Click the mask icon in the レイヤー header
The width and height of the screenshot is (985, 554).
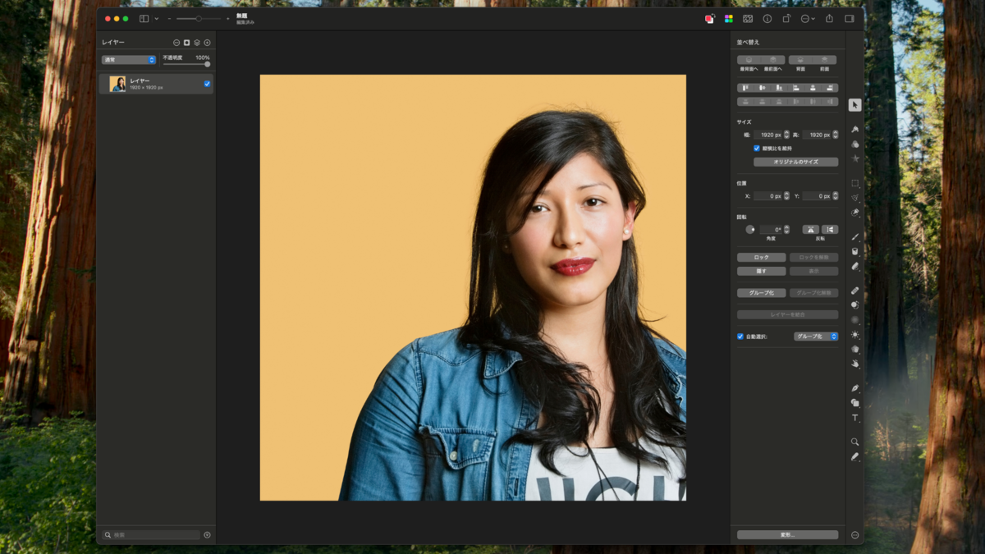pos(186,42)
